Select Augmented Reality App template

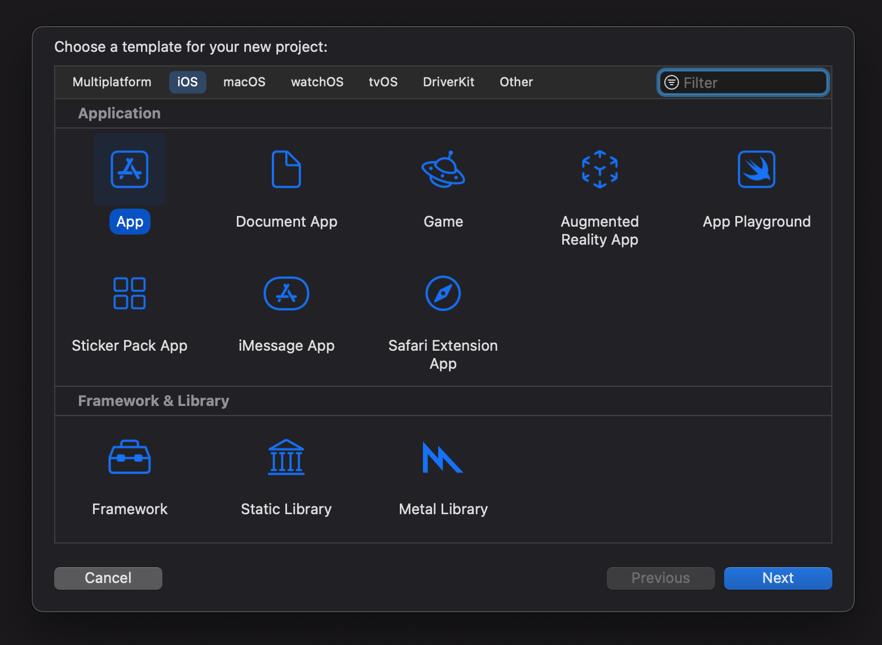click(599, 169)
